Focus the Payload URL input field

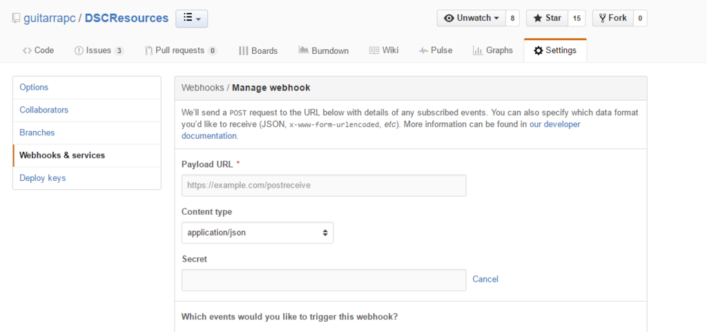[324, 186]
